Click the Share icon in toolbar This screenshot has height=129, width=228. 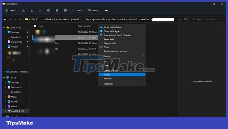click(x=57, y=10)
